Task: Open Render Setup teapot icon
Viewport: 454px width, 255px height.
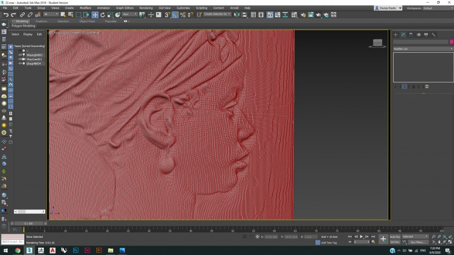Action: [303, 15]
